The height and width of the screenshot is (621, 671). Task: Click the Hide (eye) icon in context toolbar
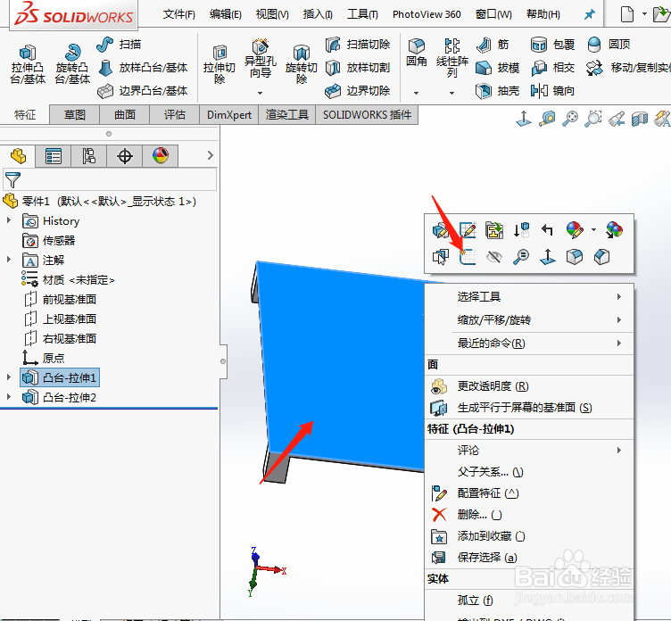coord(494,257)
